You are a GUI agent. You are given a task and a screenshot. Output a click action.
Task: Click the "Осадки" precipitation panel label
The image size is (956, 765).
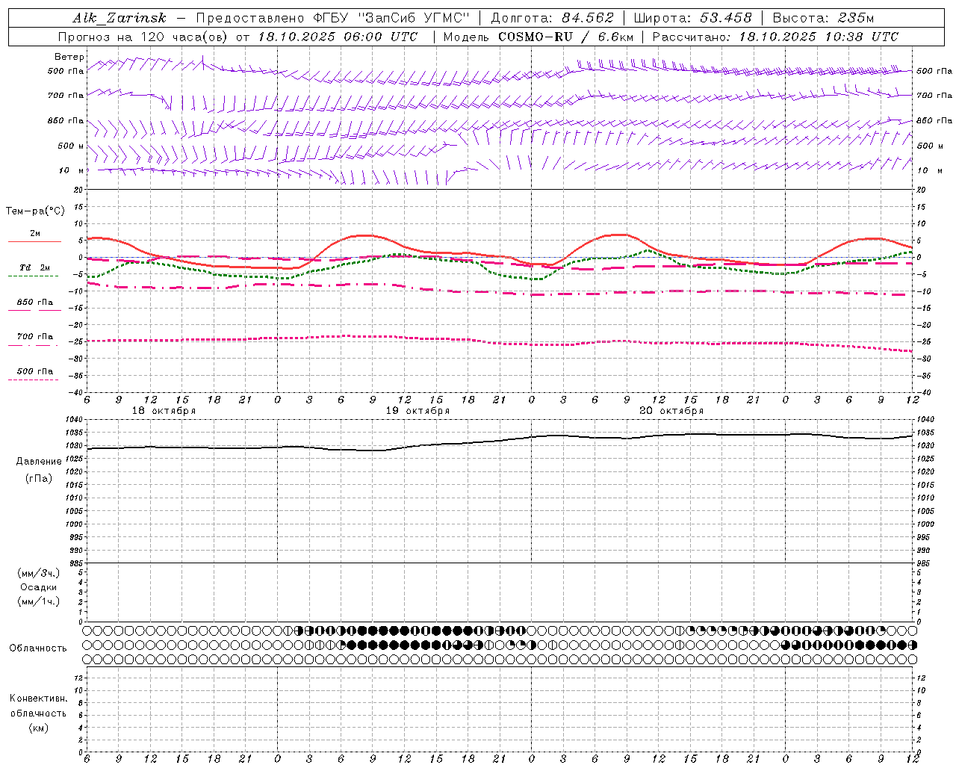38,587
